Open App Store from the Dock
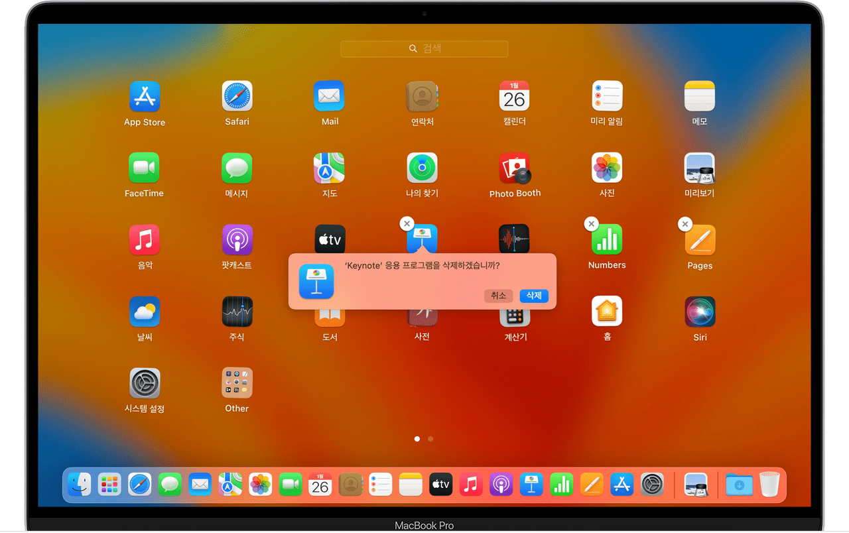 point(622,484)
